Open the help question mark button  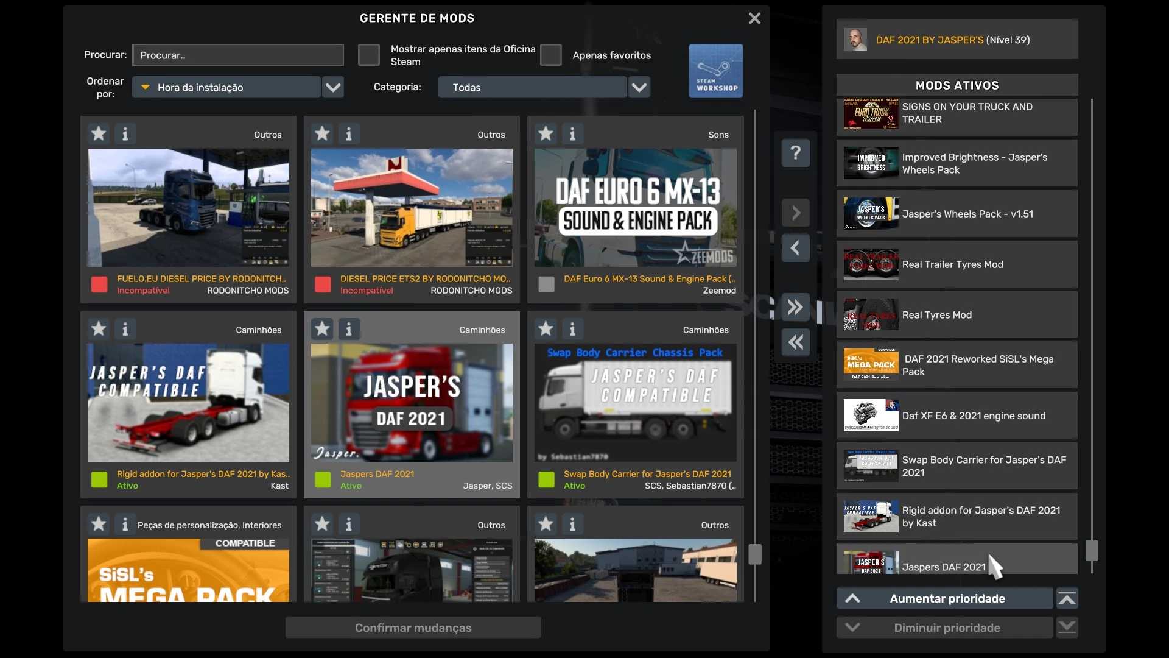(796, 152)
